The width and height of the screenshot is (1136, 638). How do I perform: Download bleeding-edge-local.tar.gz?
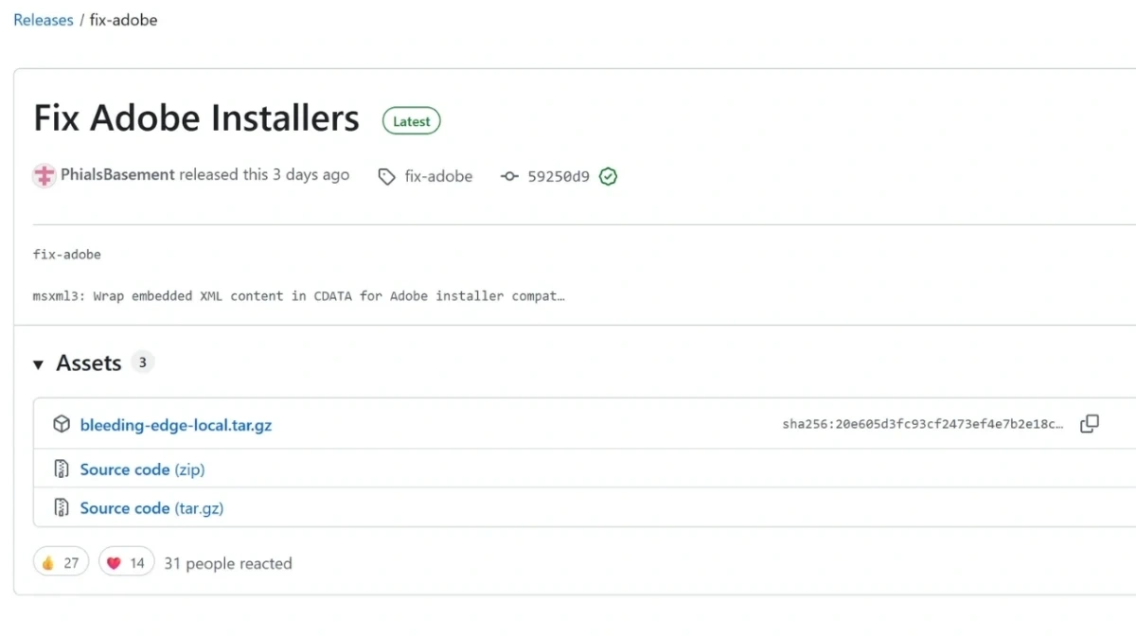pos(175,425)
